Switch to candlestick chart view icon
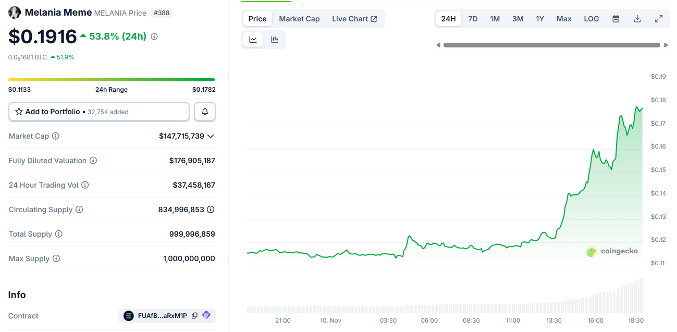Image resolution: width=677 pixels, height=332 pixels. coord(275,40)
